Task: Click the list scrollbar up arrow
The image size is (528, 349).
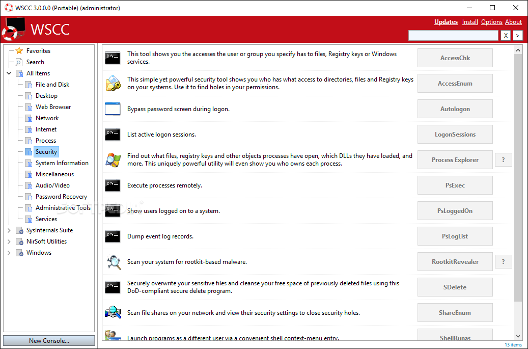Action: click(518, 50)
